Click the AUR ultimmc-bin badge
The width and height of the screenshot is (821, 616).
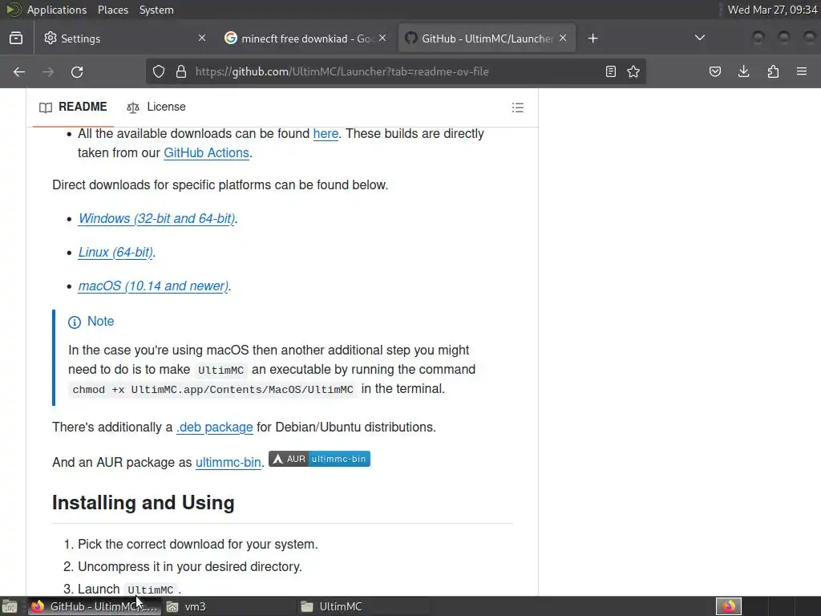(x=319, y=459)
